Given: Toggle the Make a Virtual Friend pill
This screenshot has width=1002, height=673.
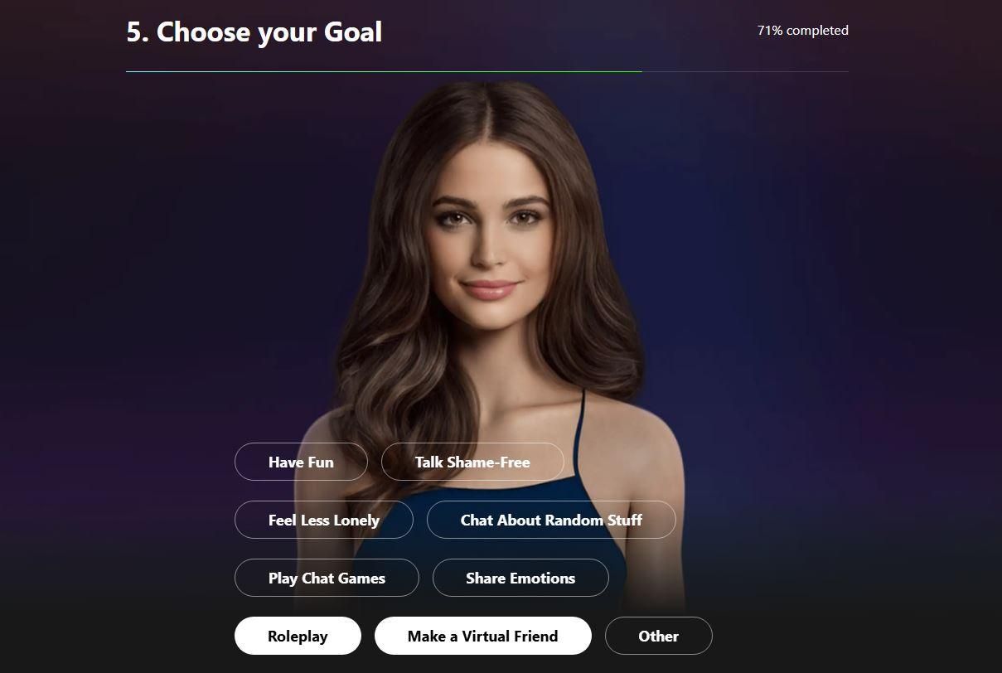Looking at the screenshot, I should pyautogui.click(x=482, y=636).
